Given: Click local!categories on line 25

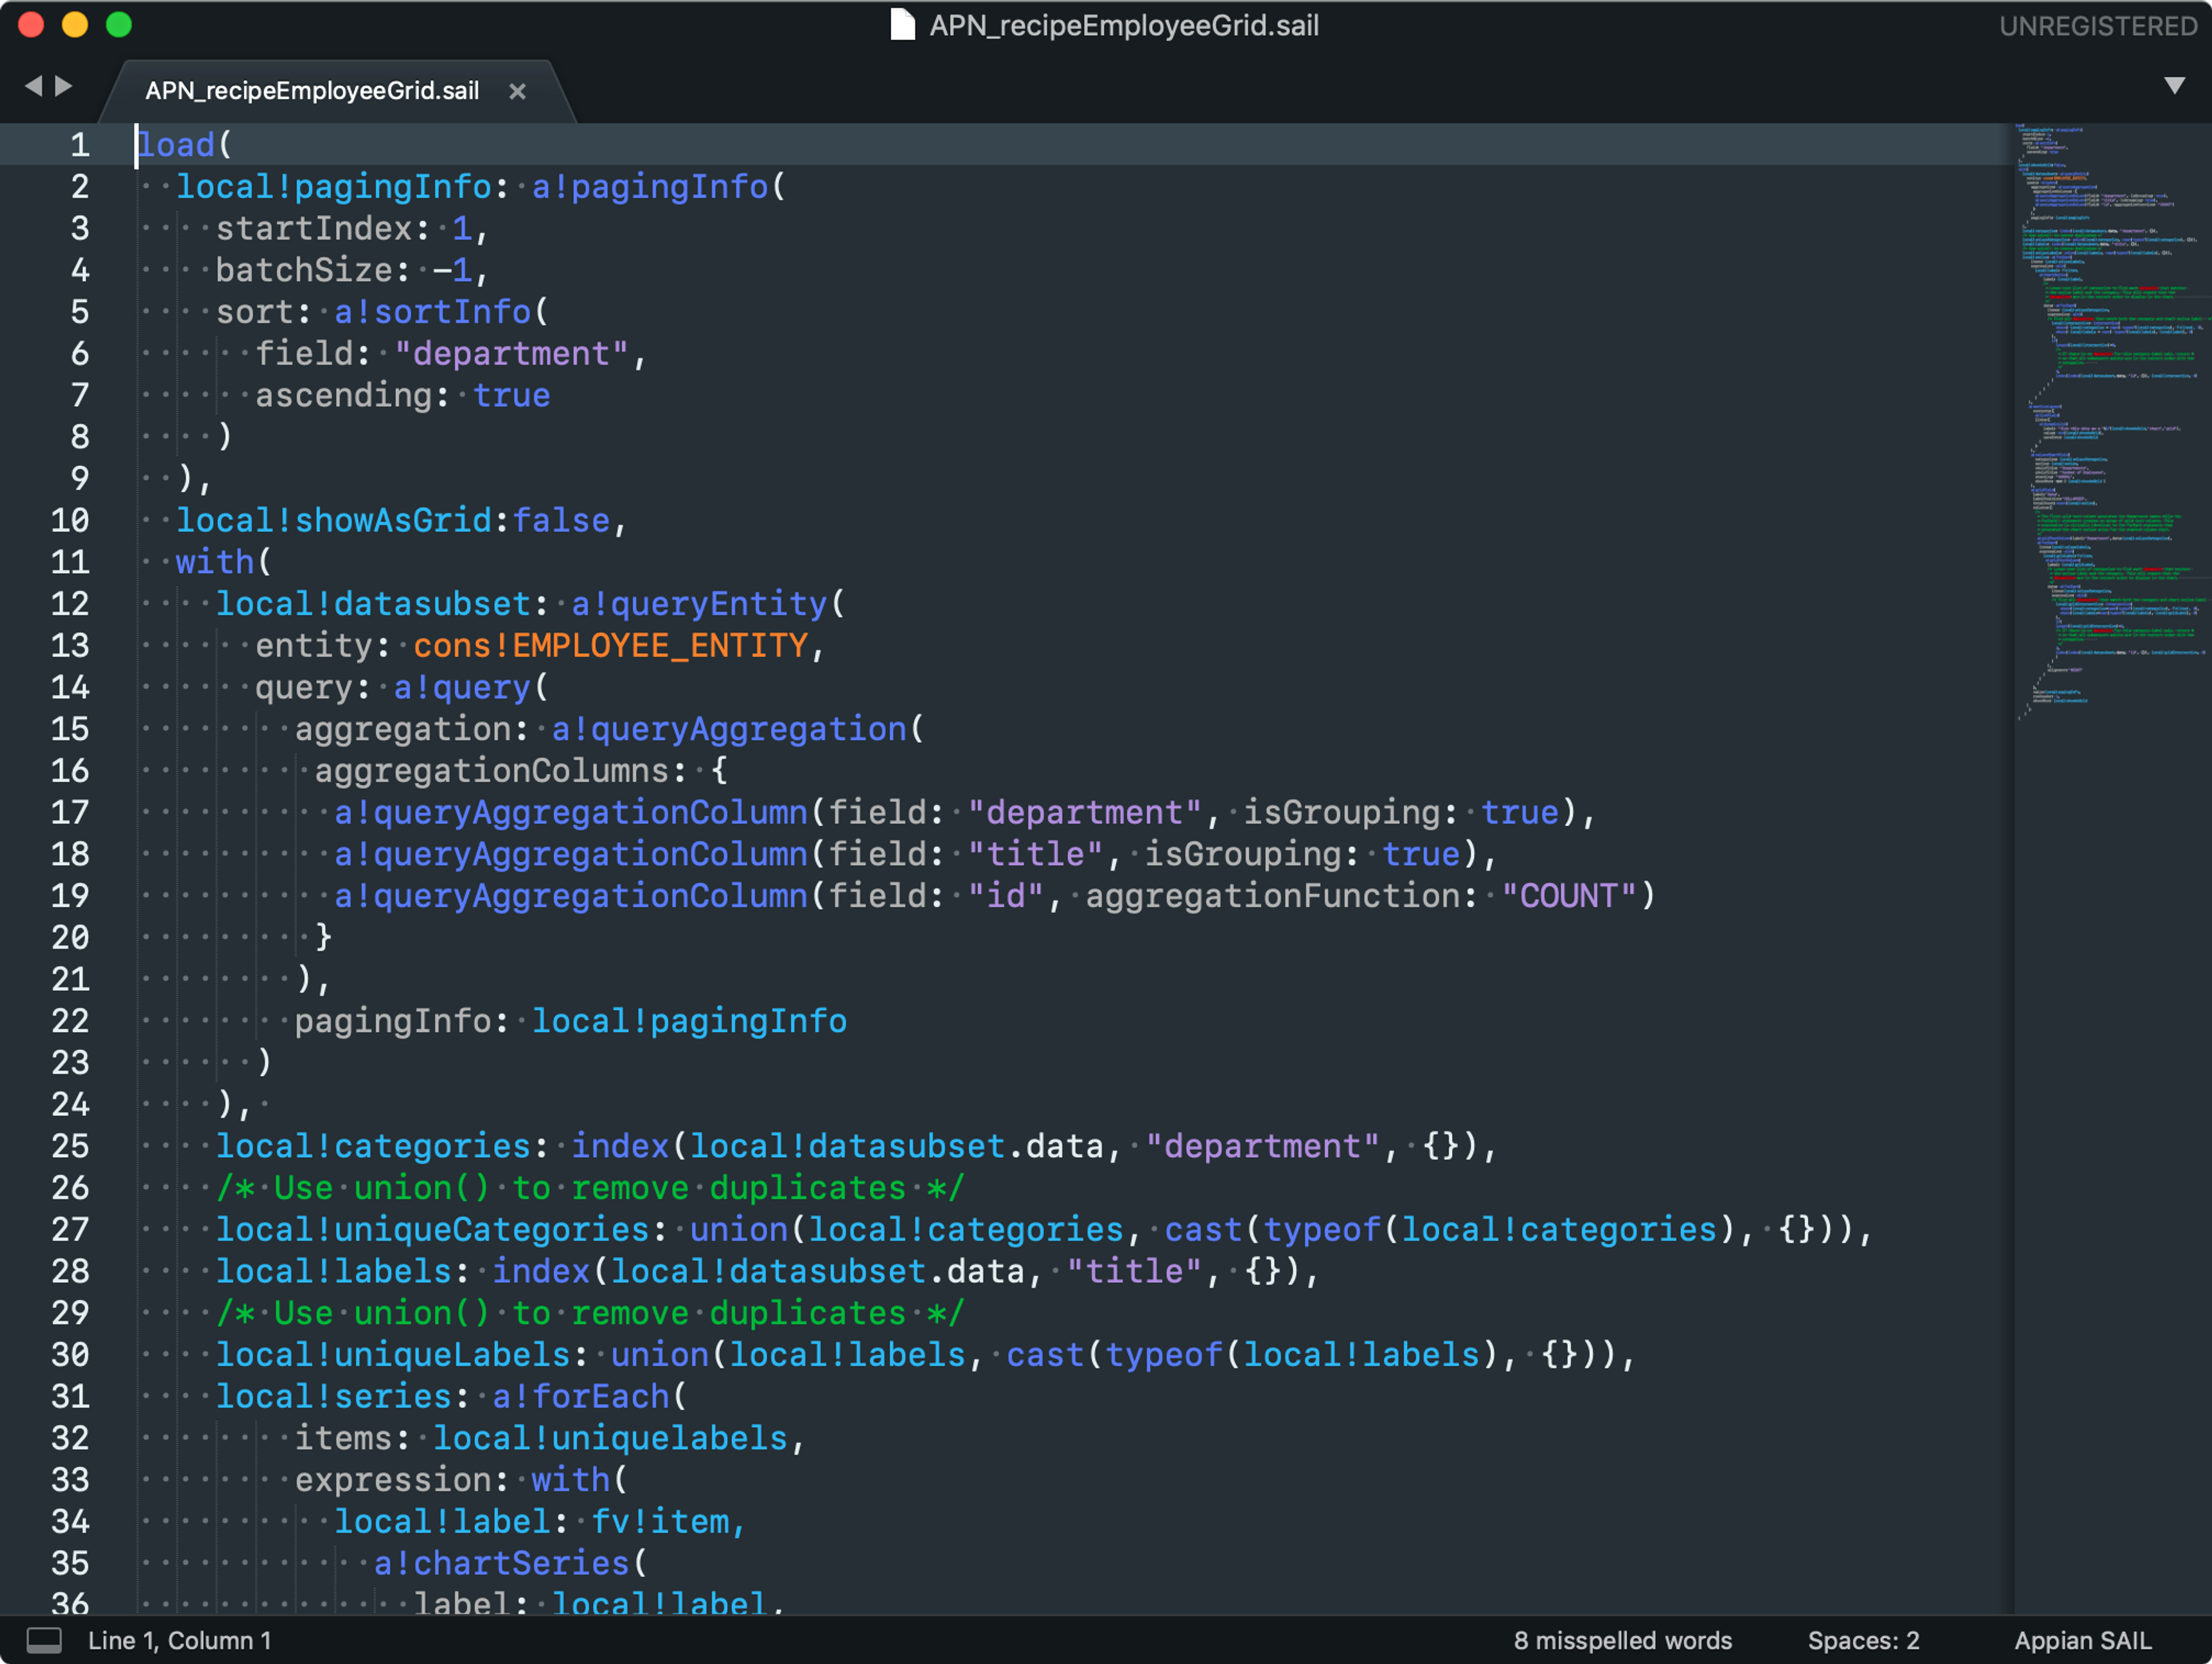Looking at the screenshot, I should coord(373,1146).
